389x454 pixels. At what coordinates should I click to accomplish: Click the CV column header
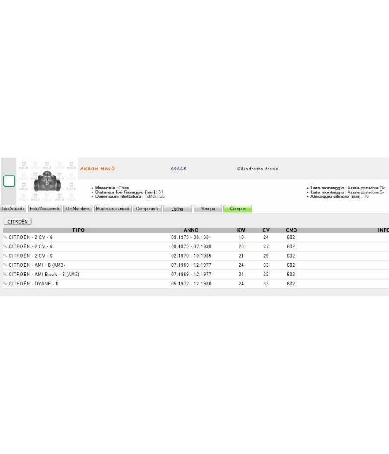coord(266,230)
